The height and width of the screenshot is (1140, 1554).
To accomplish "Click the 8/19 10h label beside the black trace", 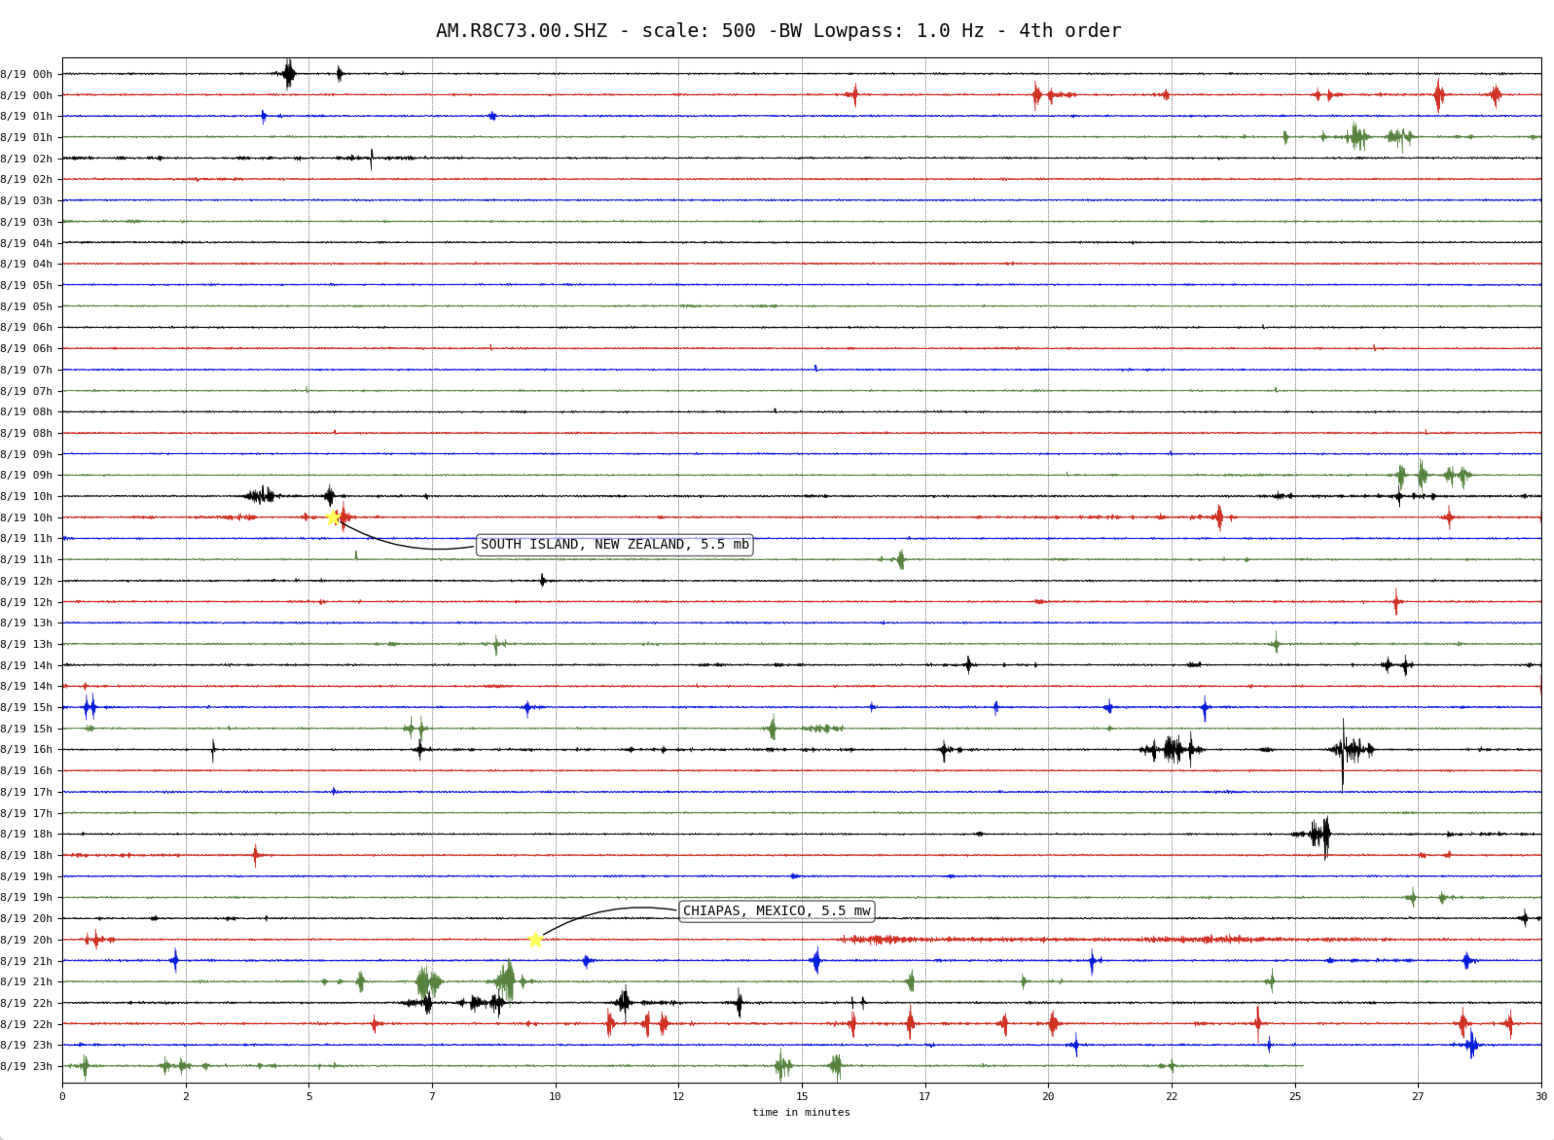I will point(26,496).
